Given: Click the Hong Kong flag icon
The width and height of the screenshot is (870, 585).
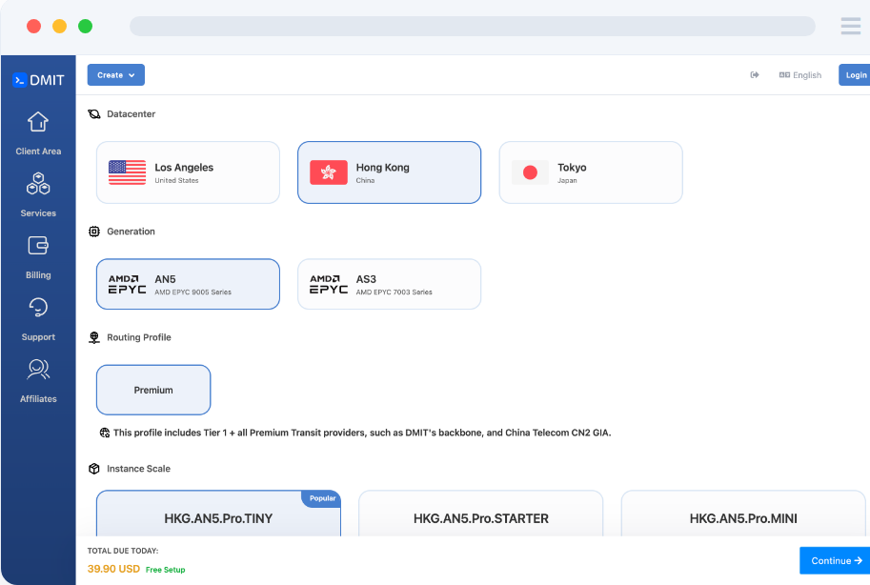Looking at the screenshot, I should point(329,172).
